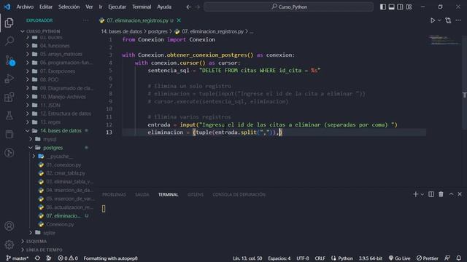Open the Explorer view in activity bar
Image resolution: width=467 pixels, height=262 pixels.
[x=9, y=23]
